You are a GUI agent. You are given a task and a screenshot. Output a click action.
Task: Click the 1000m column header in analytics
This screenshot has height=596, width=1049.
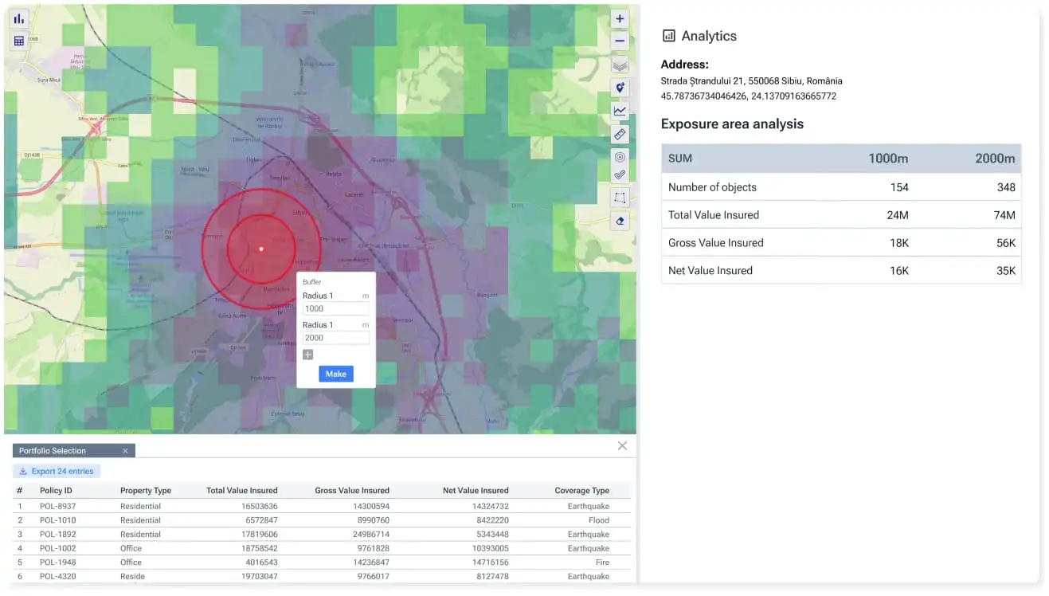coord(888,158)
